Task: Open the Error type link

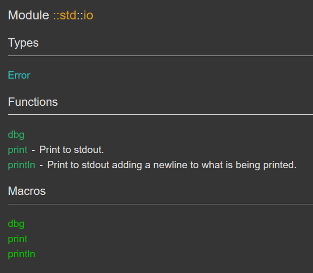Action: point(19,75)
